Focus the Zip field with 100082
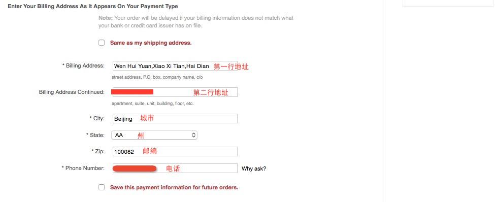Image resolution: width=495 pixels, height=202 pixels. (175, 151)
